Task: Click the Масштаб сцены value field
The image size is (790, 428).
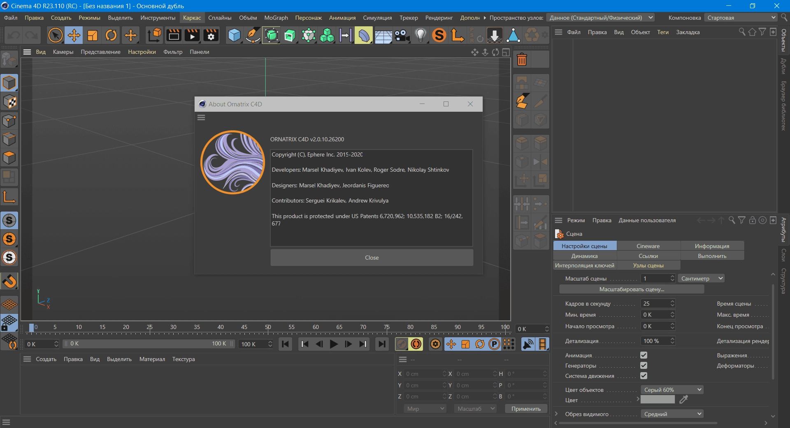Action: pyautogui.click(x=655, y=278)
